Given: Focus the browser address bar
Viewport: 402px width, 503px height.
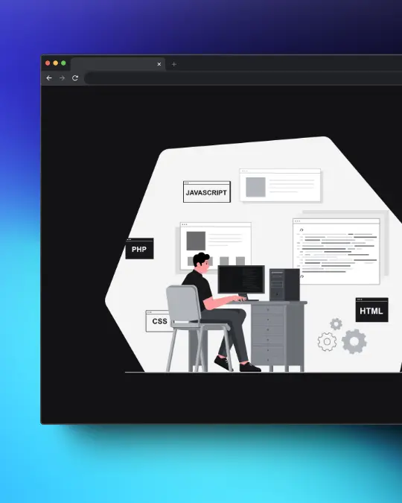Looking at the screenshot, I should pos(243,78).
